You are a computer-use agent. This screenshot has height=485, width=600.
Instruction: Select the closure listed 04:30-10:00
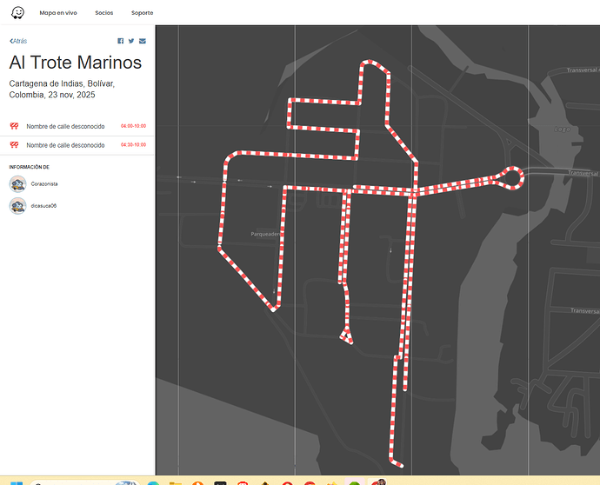[65, 144]
